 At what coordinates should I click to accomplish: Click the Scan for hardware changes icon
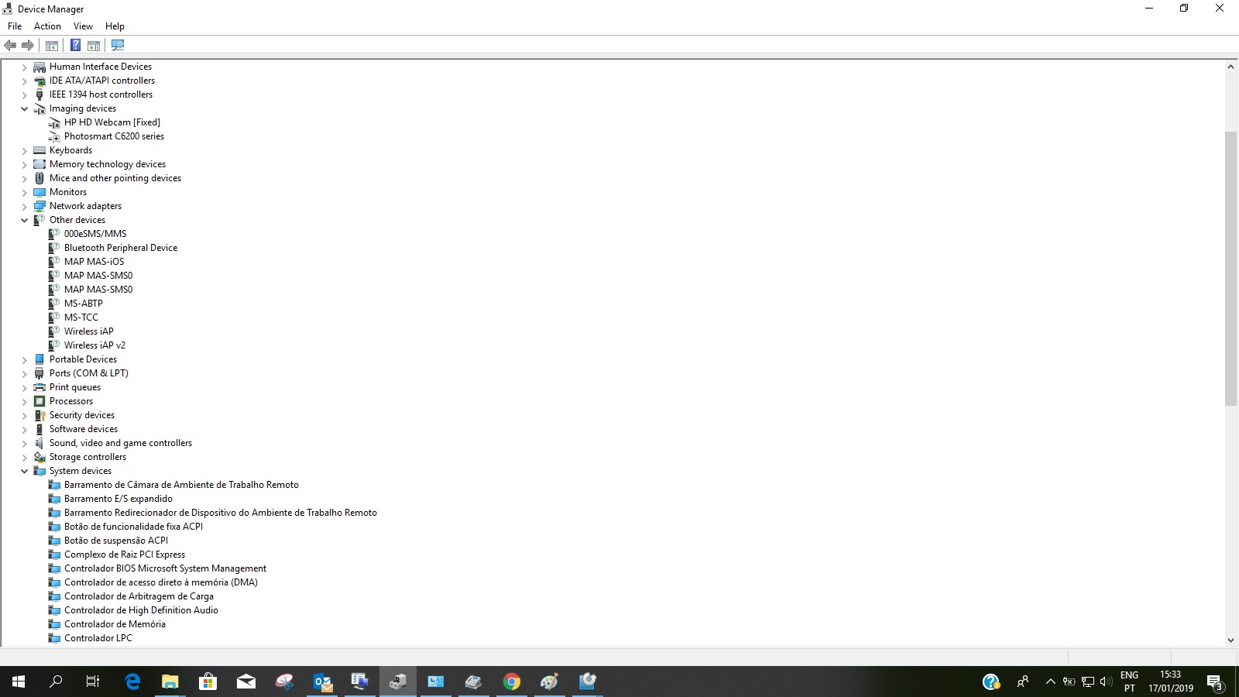coord(117,45)
